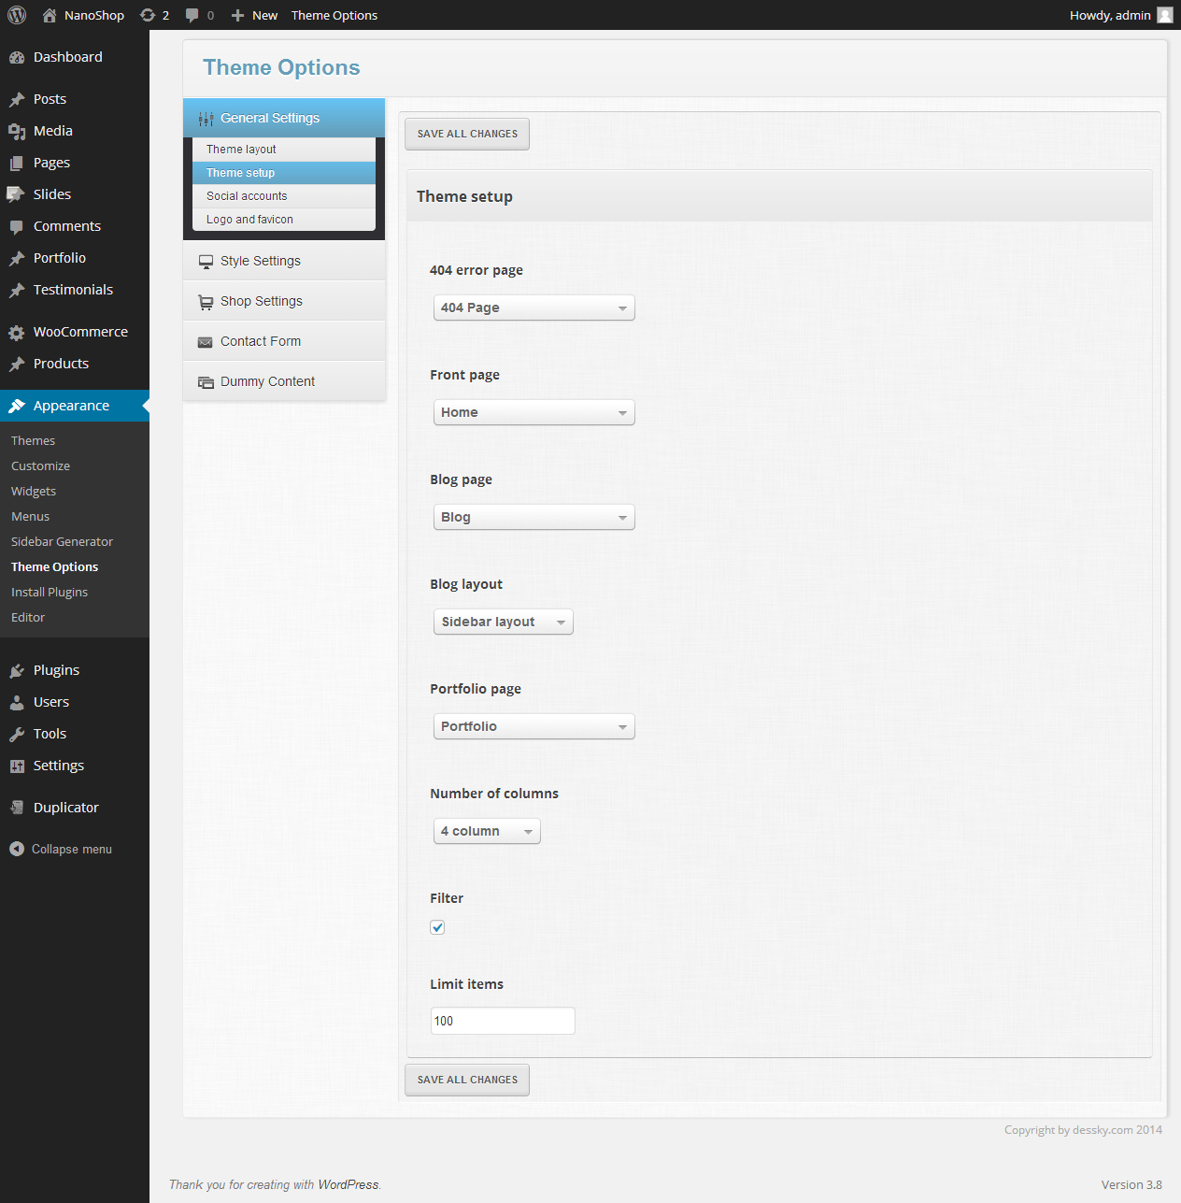
Task: Click the Dummy Content icon
Action: pyautogui.click(x=206, y=382)
